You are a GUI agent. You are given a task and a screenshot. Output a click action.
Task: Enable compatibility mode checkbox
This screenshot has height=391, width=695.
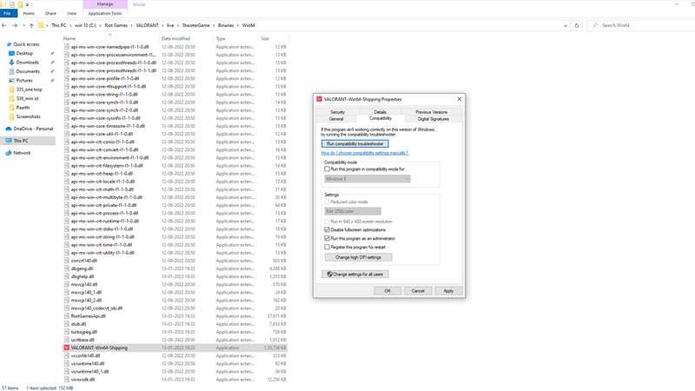(x=328, y=169)
